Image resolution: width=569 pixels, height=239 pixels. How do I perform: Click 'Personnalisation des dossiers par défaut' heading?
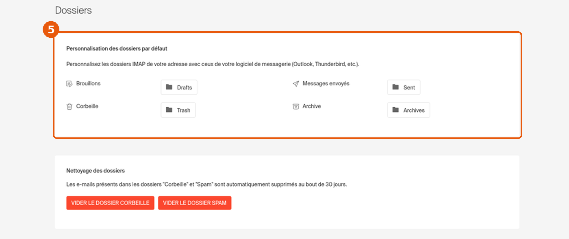117,48
